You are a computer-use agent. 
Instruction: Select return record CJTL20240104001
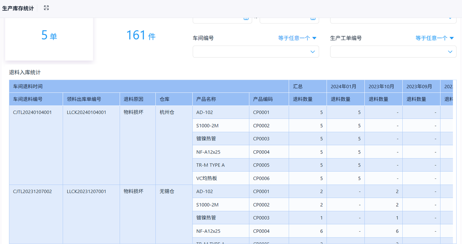tap(32, 113)
